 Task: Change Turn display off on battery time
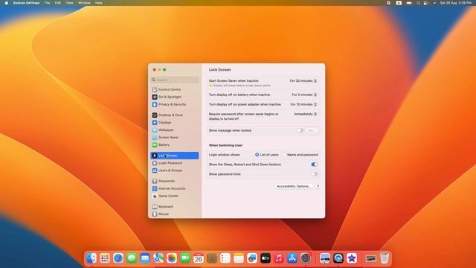[x=304, y=95]
